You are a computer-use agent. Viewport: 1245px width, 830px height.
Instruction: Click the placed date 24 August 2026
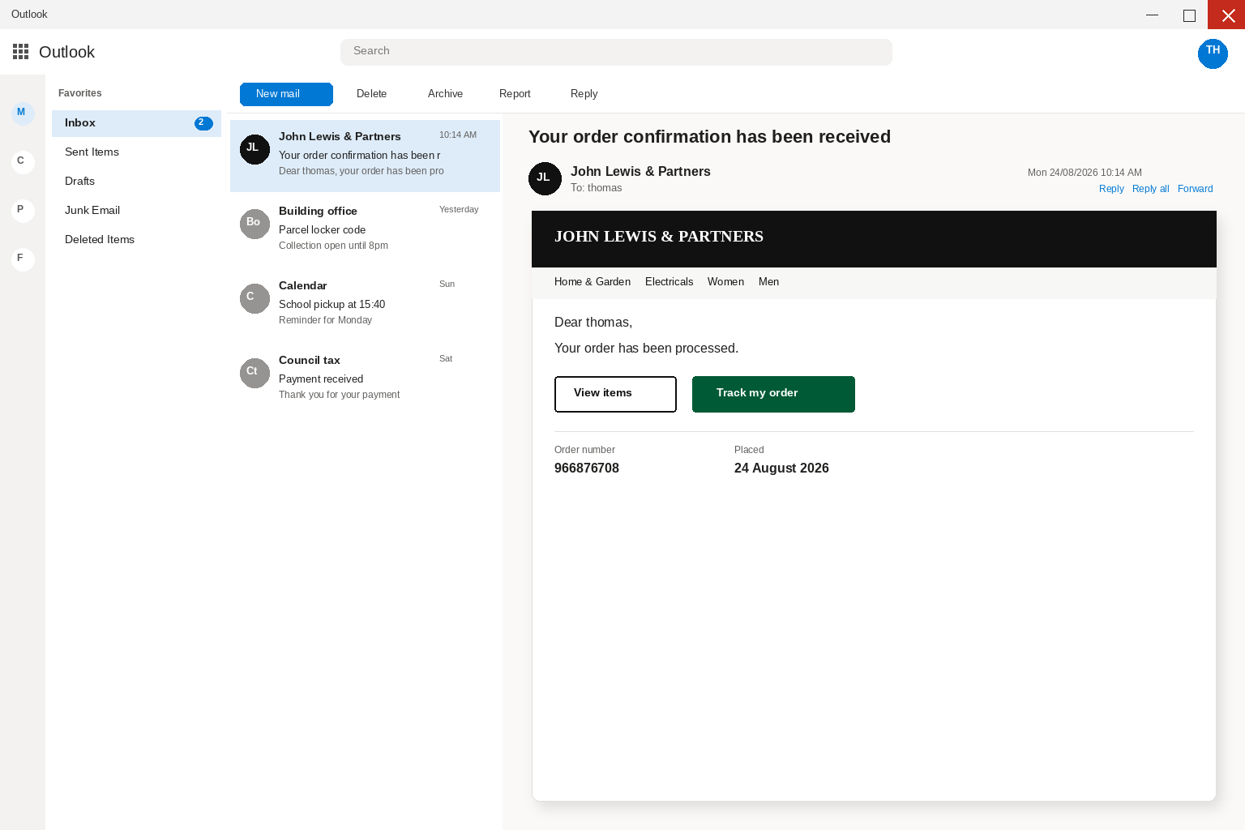[x=781, y=468]
